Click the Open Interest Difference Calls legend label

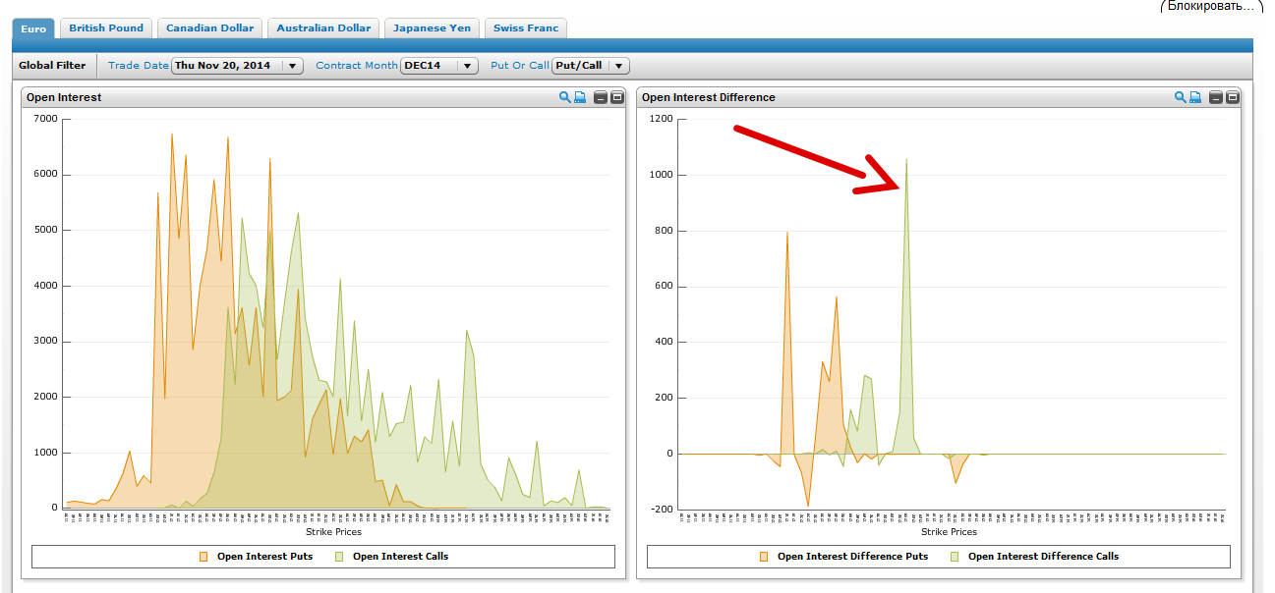pyautogui.click(x=1043, y=557)
